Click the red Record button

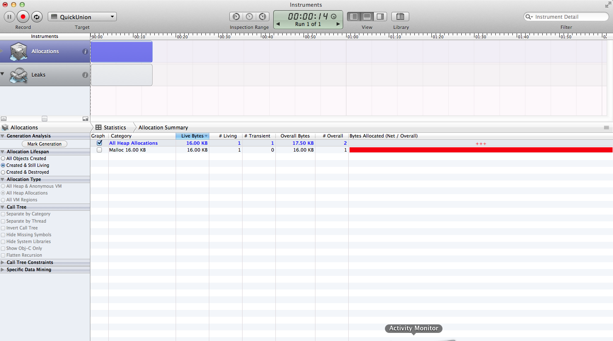[x=23, y=17]
